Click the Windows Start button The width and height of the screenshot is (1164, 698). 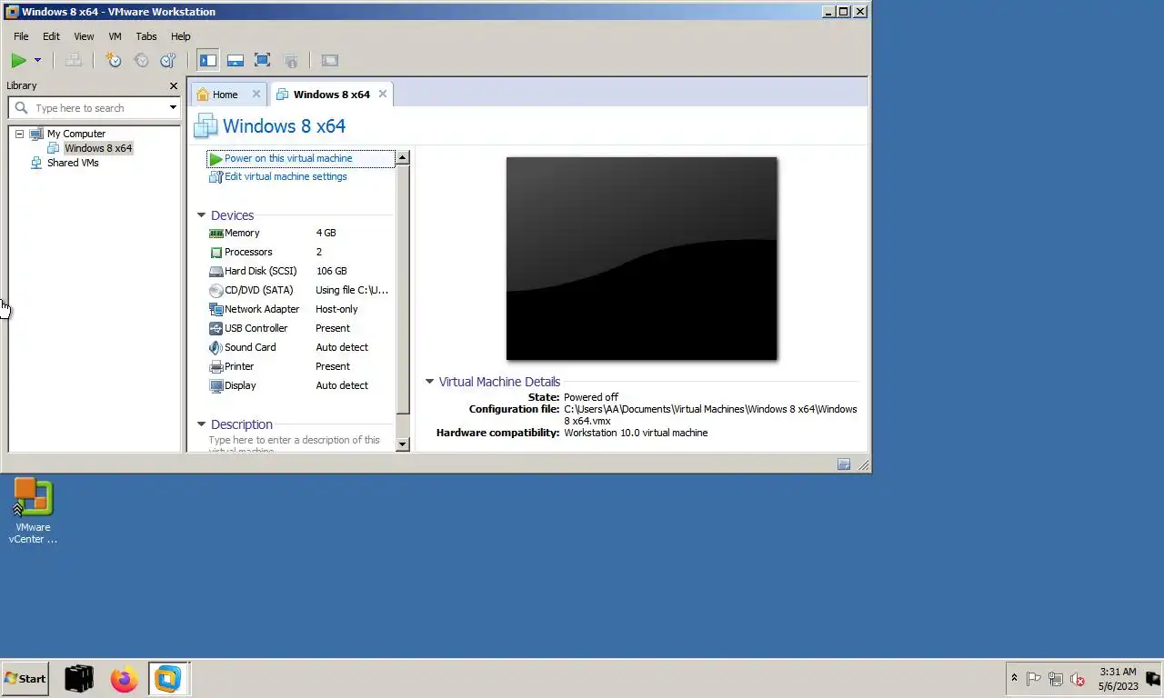point(25,678)
